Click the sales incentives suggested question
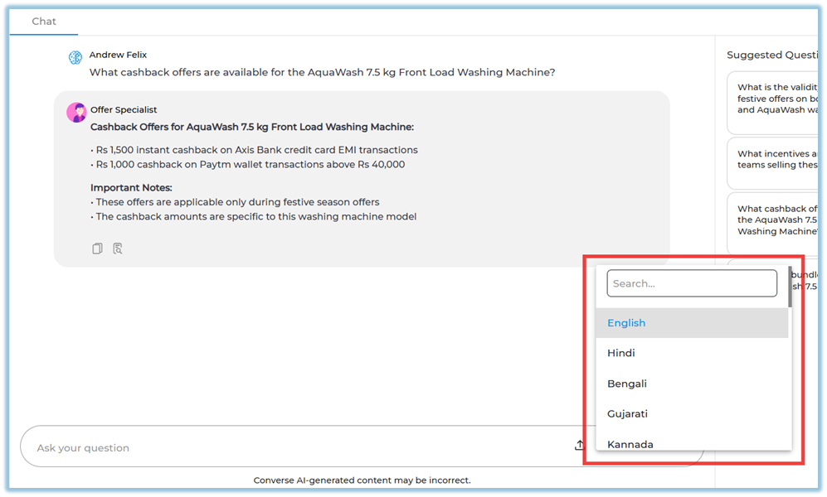 point(776,159)
